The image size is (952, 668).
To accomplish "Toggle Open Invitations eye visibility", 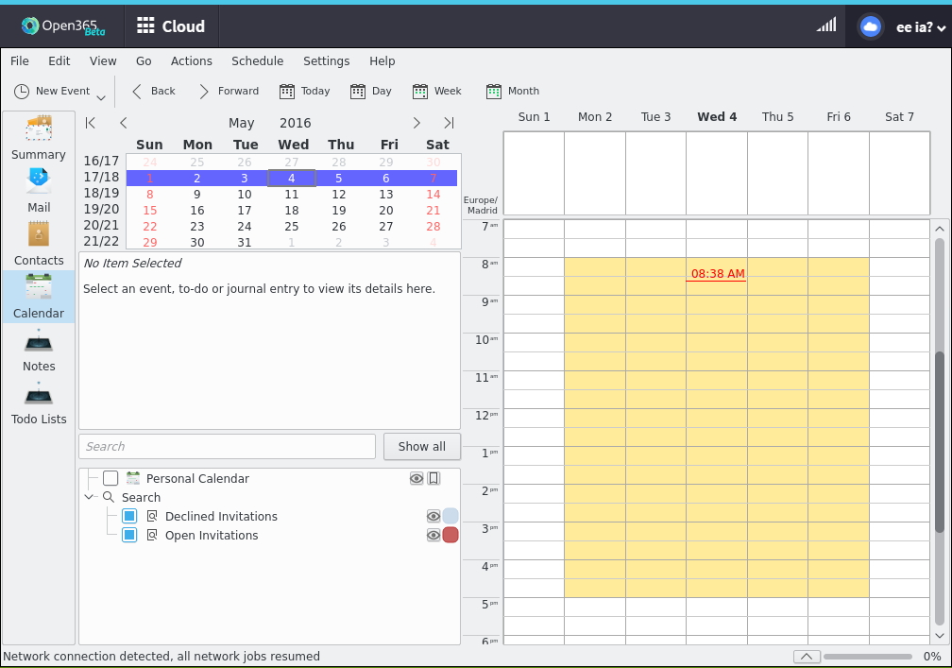I will [x=433, y=535].
